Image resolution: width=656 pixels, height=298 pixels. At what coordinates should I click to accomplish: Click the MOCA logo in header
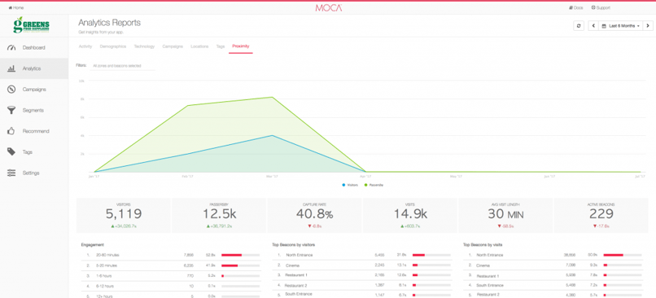pos(329,7)
